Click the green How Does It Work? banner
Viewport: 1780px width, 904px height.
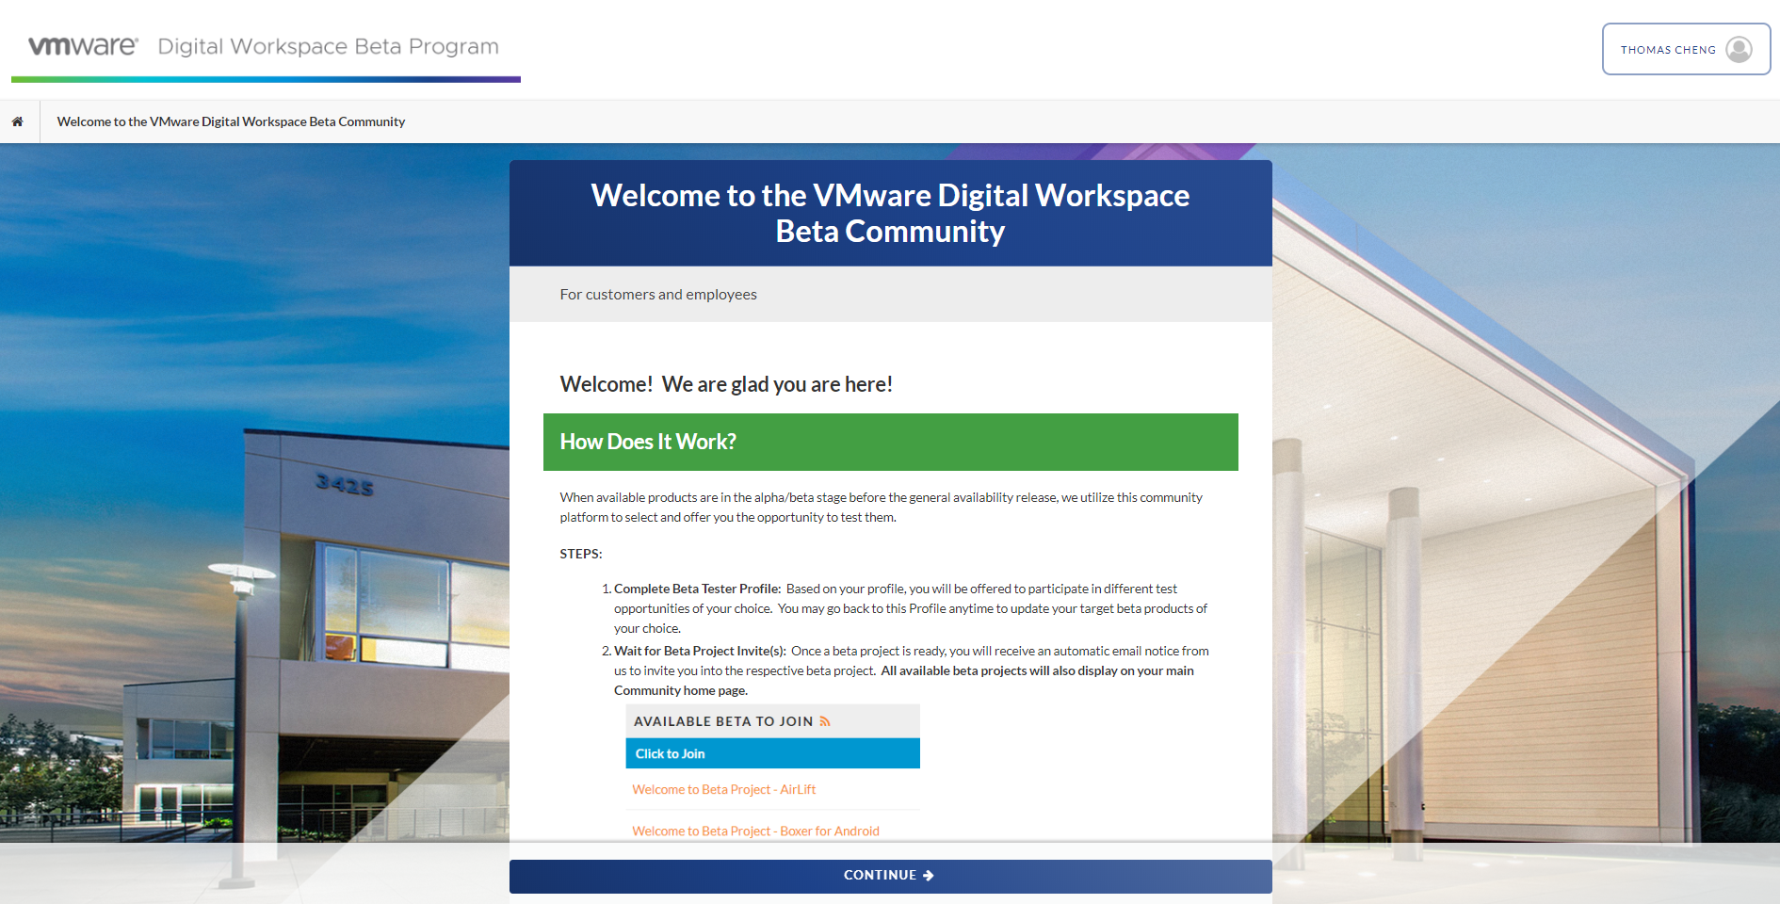[890, 442]
